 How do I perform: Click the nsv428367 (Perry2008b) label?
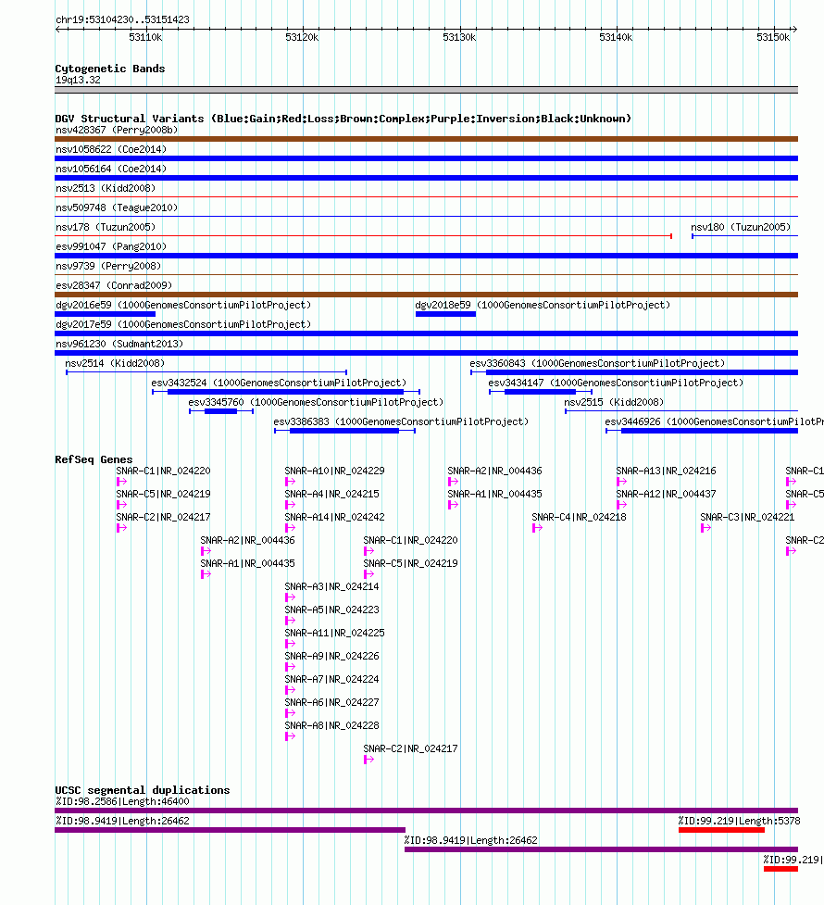click(117, 130)
